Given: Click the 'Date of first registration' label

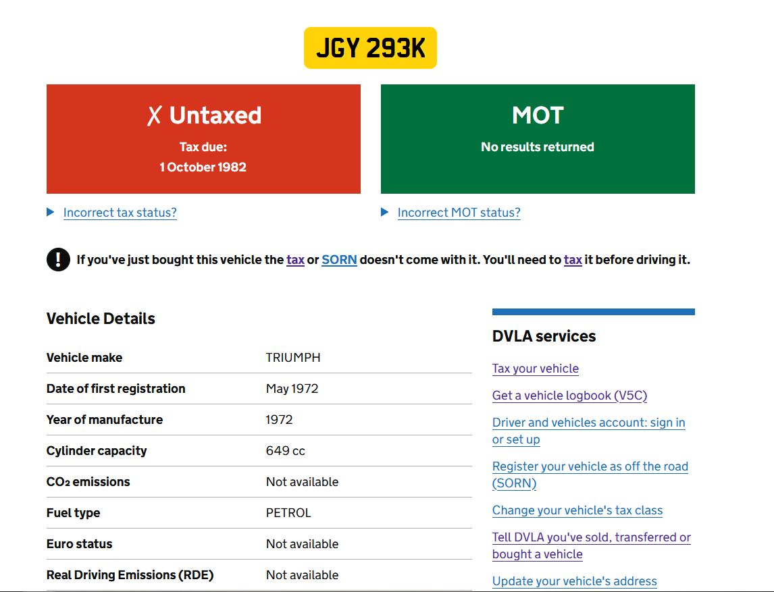Looking at the screenshot, I should tap(116, 389).
